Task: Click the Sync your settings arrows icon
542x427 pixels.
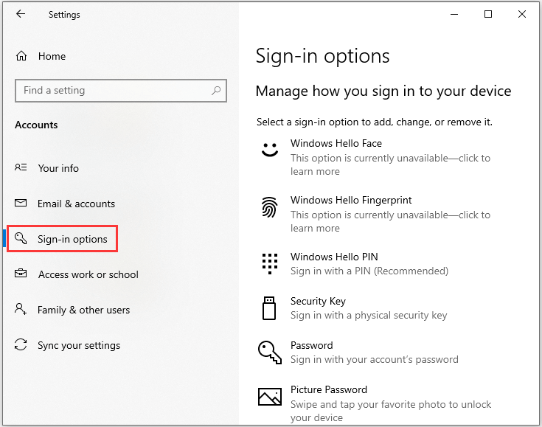Action: tap(21, 344)
